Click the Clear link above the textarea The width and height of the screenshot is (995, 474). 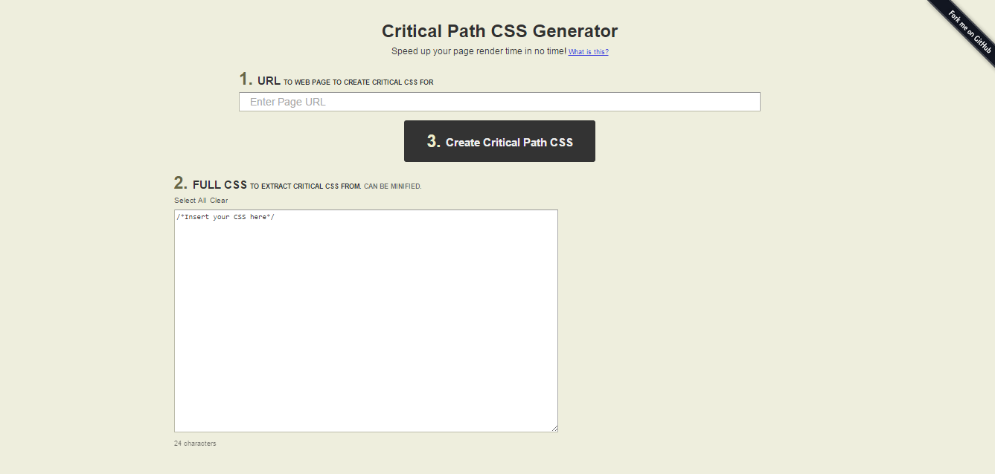coord(219,201)
